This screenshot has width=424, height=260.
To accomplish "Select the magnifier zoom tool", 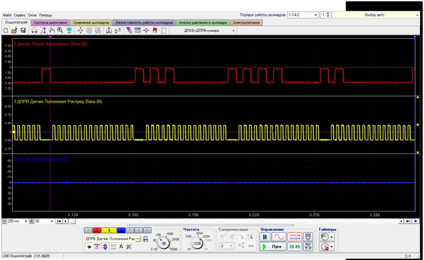I will point(60,30).
